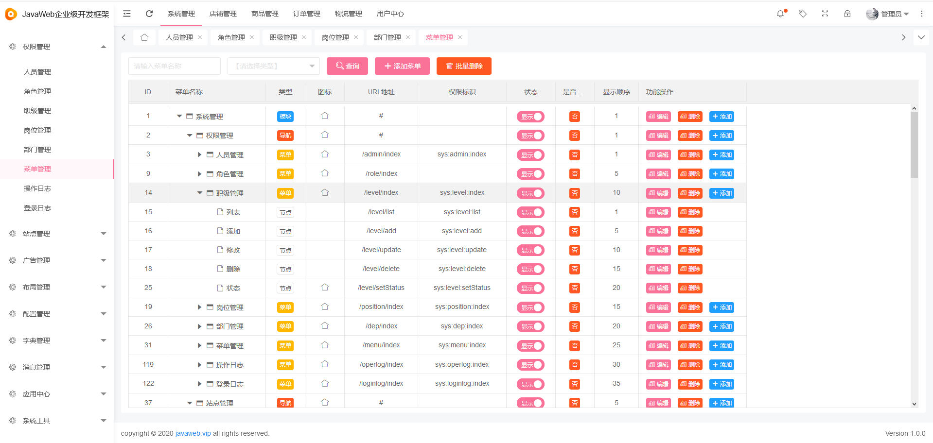Click the tag icon next to the bell
Image resolution: width=933 pixels, height=443 pixels.
[x=802, y=14]
